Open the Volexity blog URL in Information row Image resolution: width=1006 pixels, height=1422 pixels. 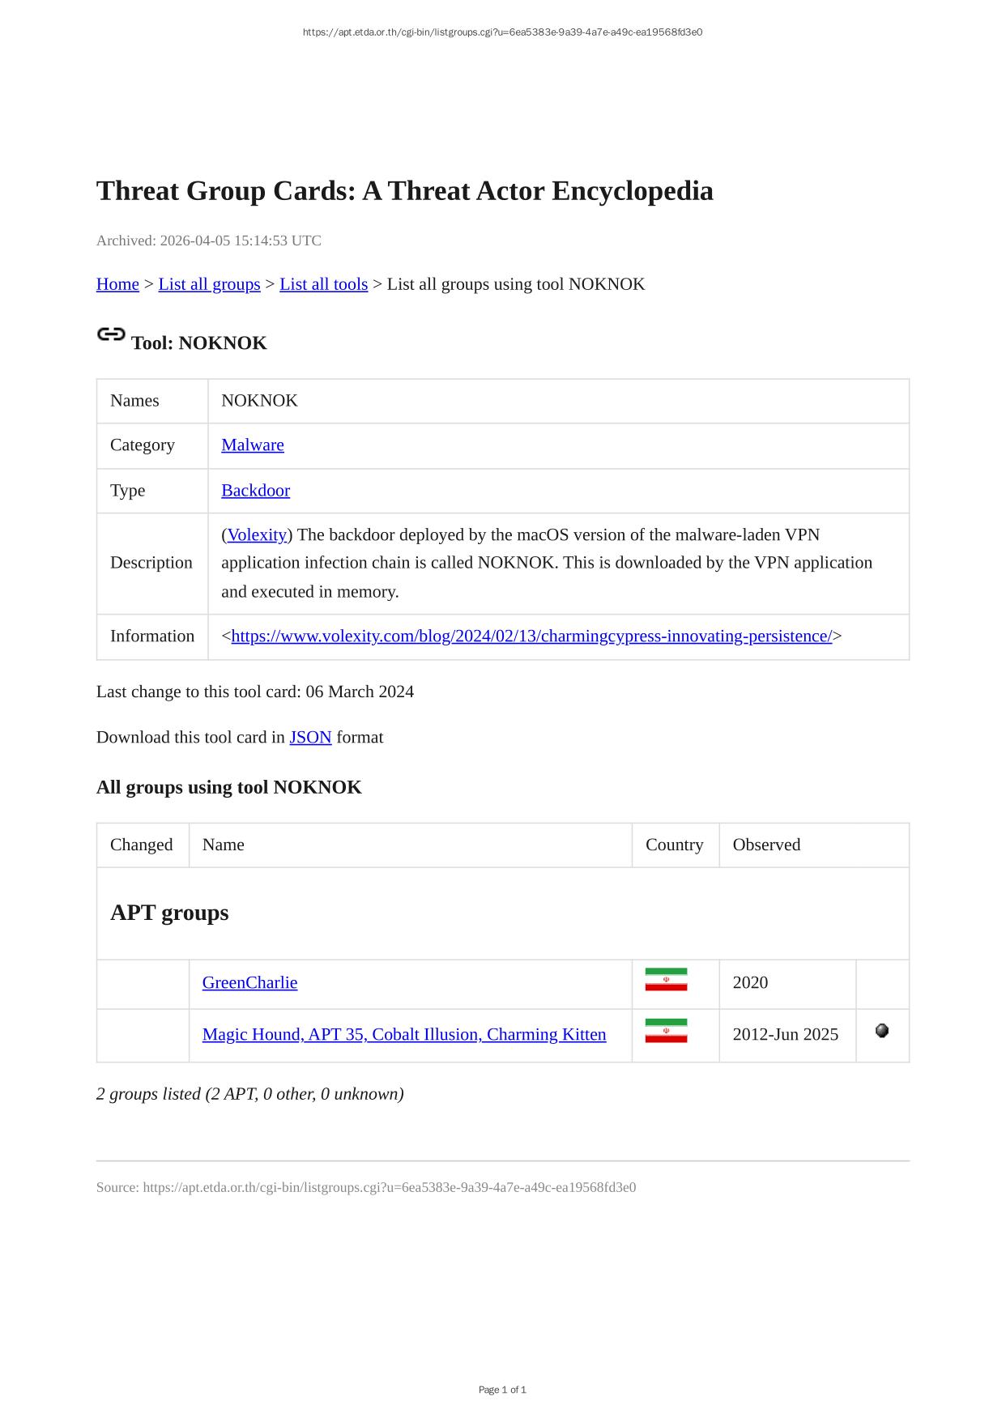(531, 636)
